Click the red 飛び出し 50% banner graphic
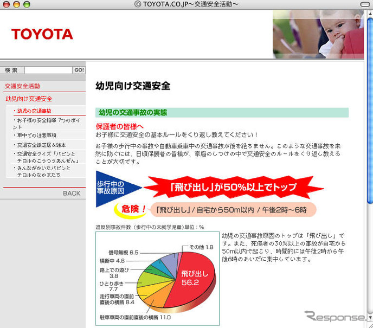Viewport: 373px width, 328px height. coord(234,187)
